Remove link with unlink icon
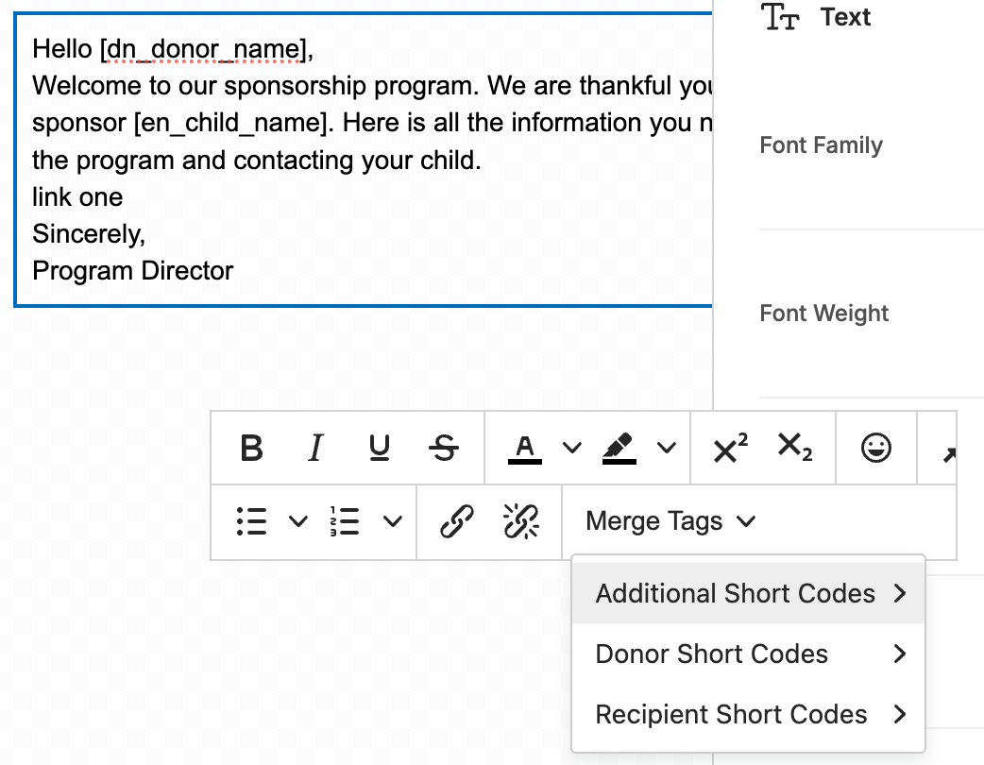984x765 pixels. [x=521, y=521]
